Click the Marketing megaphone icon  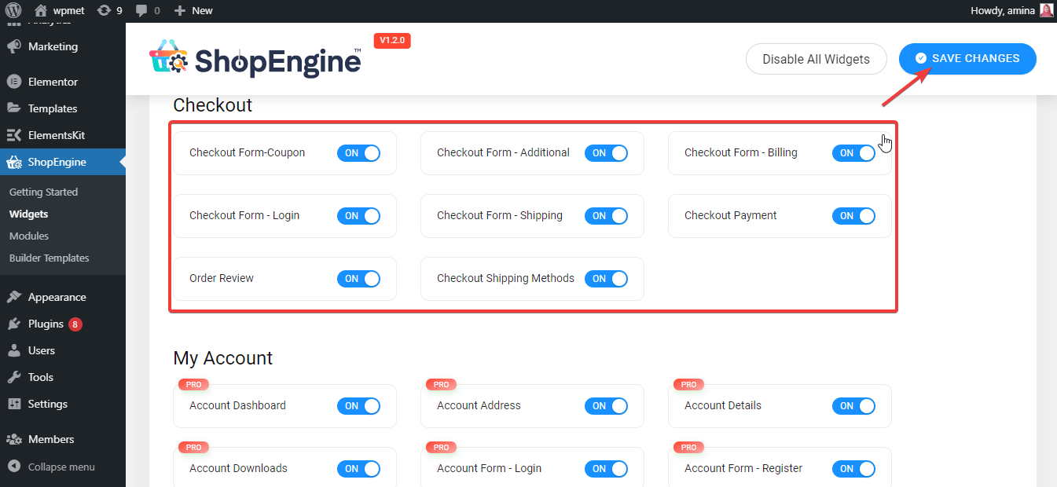[14, 46]
